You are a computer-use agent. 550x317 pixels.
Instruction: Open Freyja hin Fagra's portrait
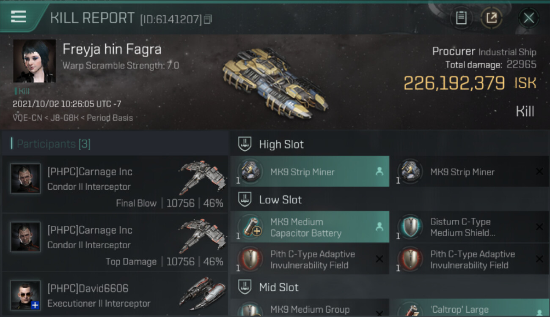pyautogui.click(x=34, y=61)
